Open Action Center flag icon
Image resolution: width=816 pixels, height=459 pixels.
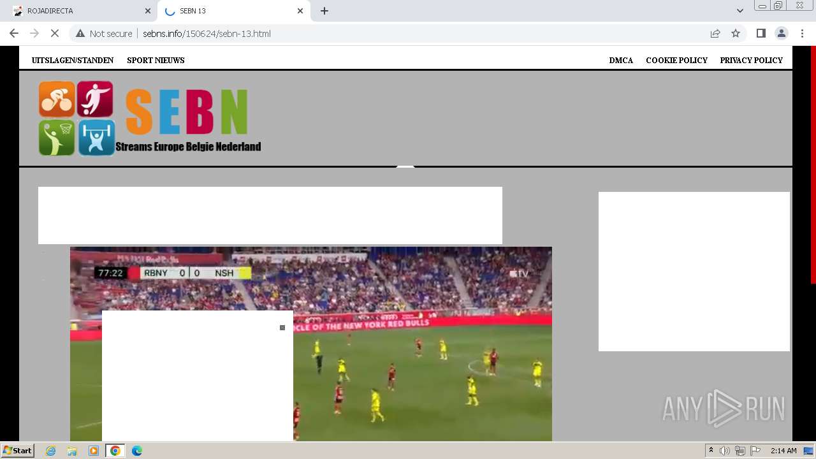pos(755,451)
